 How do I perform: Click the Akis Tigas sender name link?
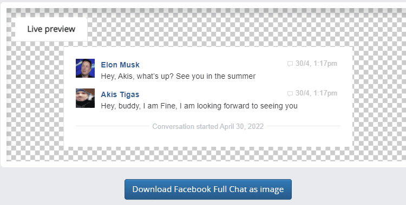(x=120, y=94)
